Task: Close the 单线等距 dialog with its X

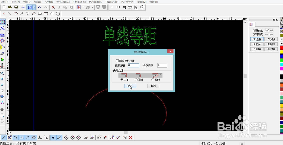Action: (170, 51)
